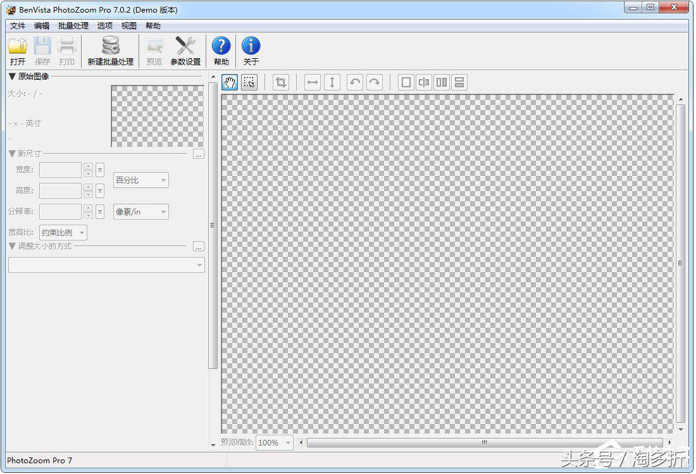The height and width of the screenshot is (474, 696).
Task: Activate the hand pan tool
Action: [x=230, y=82]
